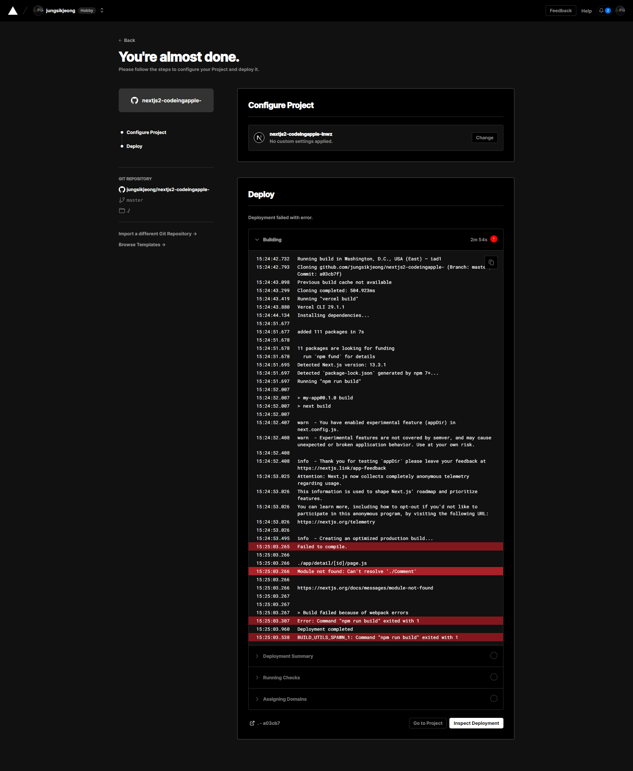The height and width of the screenshot is (771, 633).
Task: Click the Deployment Summary status circle
Action: click(x=494, y=655)
